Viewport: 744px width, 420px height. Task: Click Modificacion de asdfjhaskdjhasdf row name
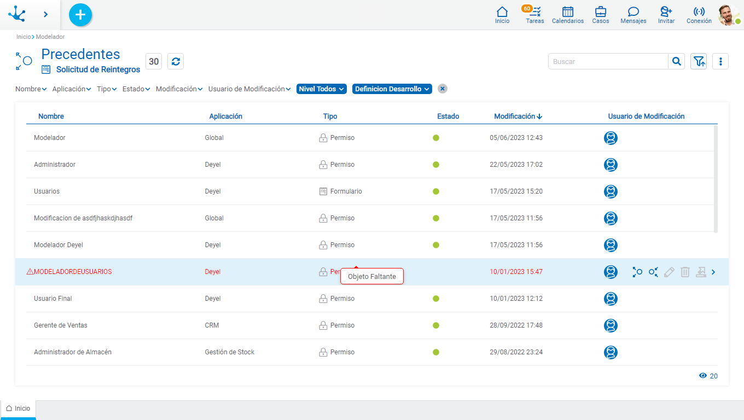83,218
